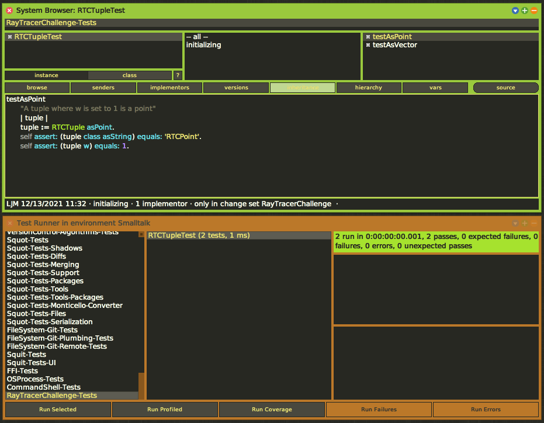
Task: Show senders of testAsPoint
Action: pos(103,88)
